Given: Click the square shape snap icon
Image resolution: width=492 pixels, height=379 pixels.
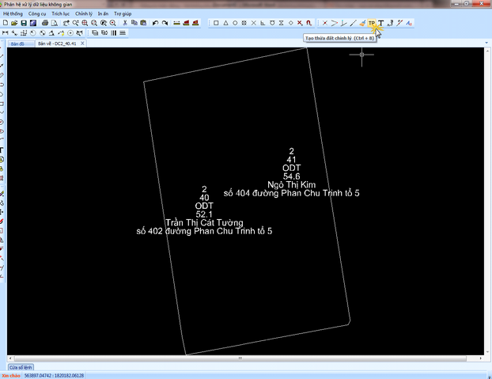Looking at the screenshot, I should point(217,23).
